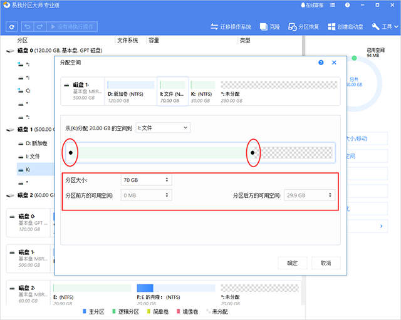Open 在线客服 online support

coord(312,6)
